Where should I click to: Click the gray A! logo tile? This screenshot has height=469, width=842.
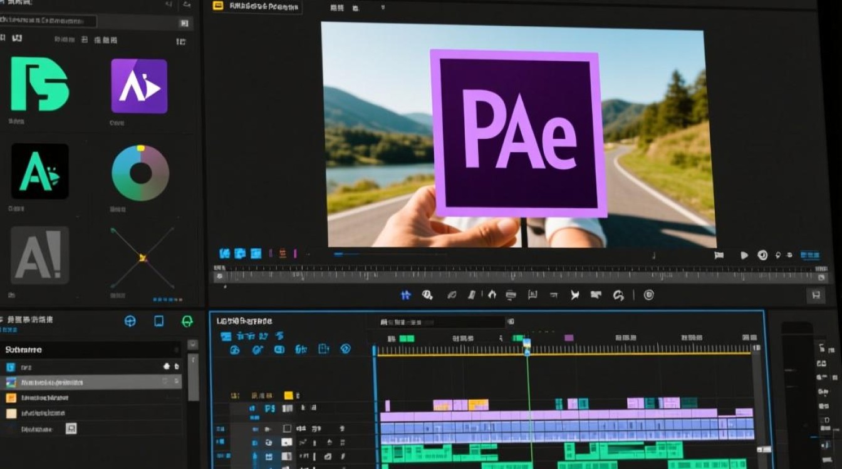(x=39, y=255)
